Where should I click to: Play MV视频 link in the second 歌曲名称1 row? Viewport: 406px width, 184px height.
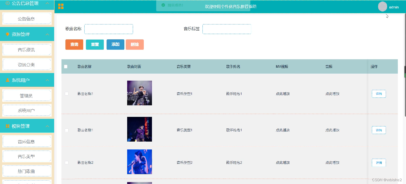pyautogui.click(x=283, y=130)
